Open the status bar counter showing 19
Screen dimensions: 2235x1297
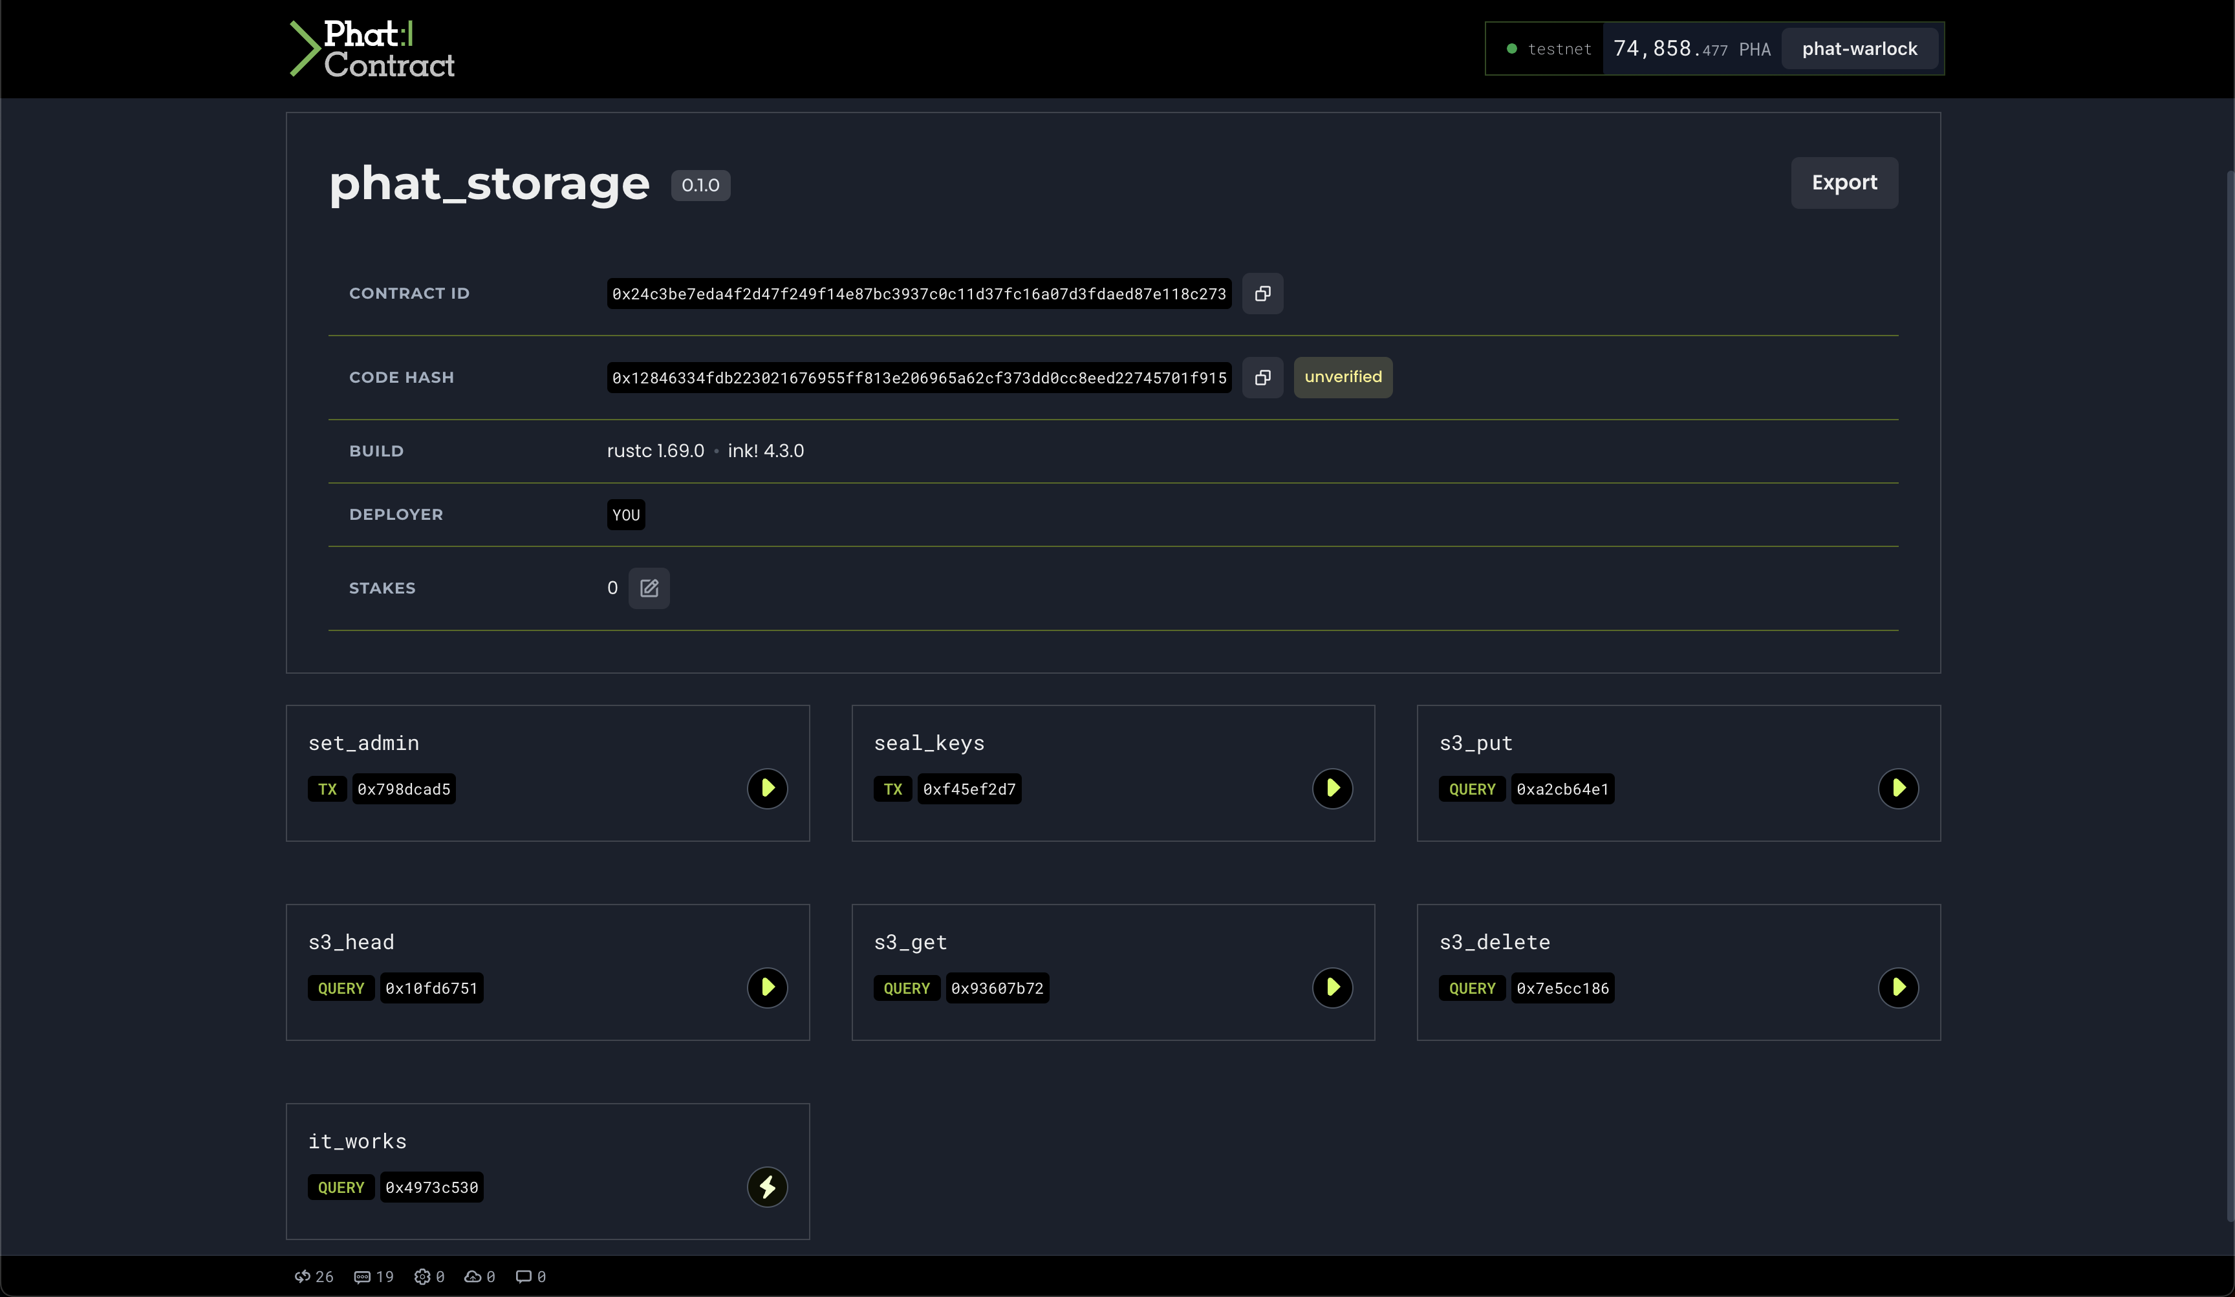pos(373,1276)
